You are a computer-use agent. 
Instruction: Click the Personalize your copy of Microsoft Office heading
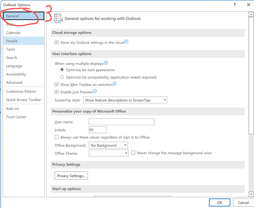click(89, 111)
